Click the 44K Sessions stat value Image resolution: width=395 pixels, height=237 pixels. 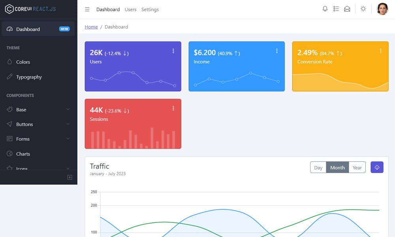[96, 110]
